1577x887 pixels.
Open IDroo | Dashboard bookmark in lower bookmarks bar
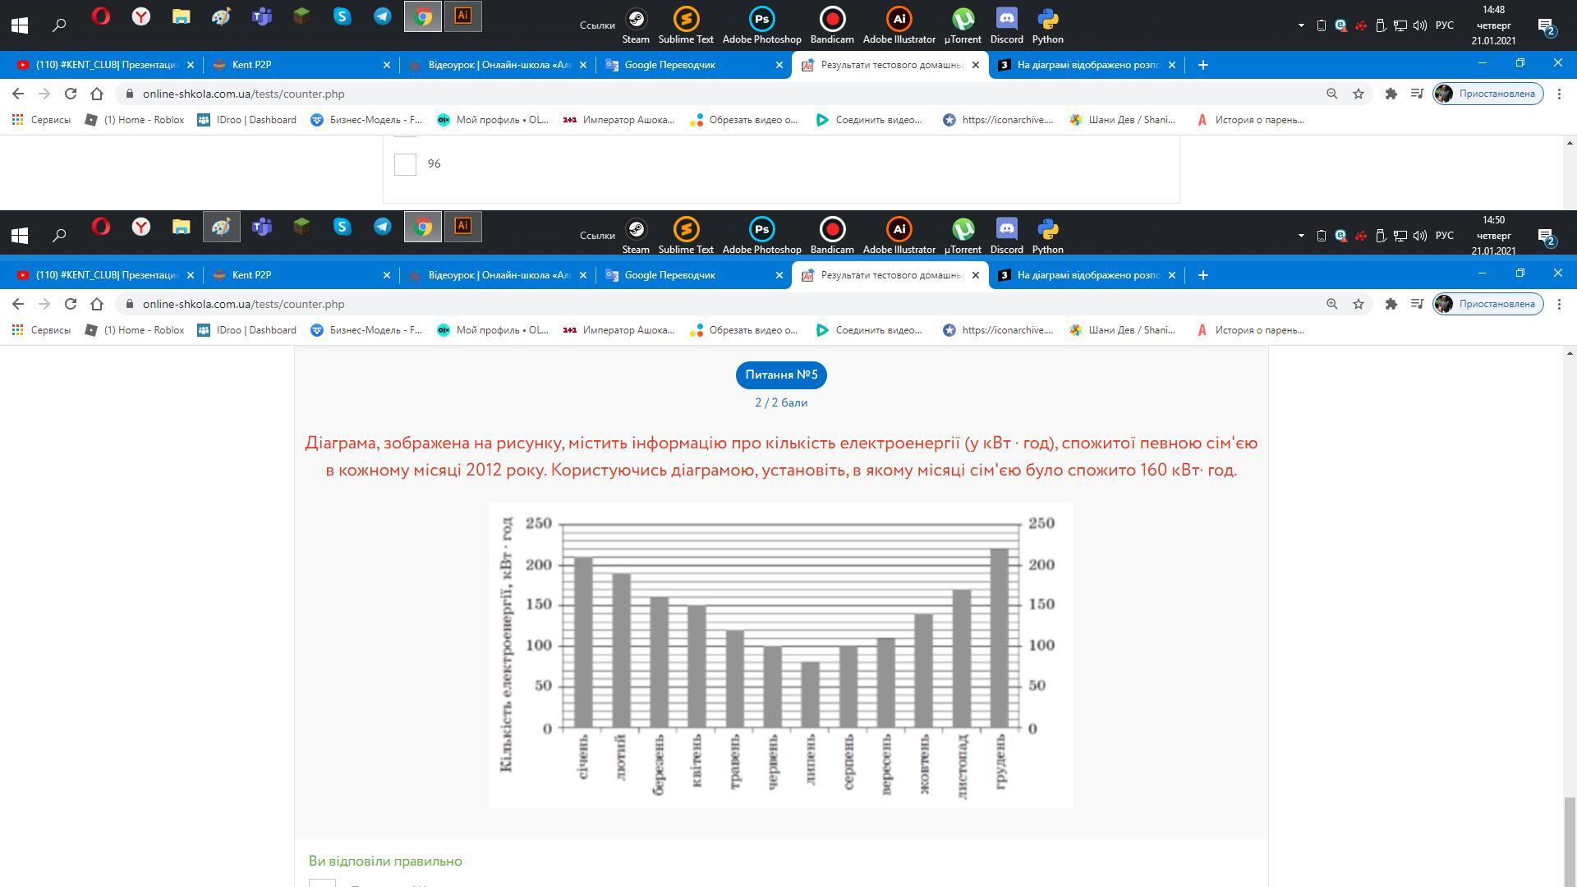point(247,330)
